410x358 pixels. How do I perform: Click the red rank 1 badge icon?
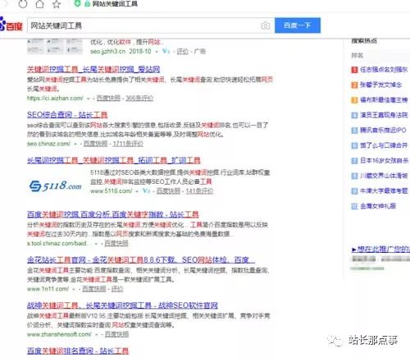354,70
